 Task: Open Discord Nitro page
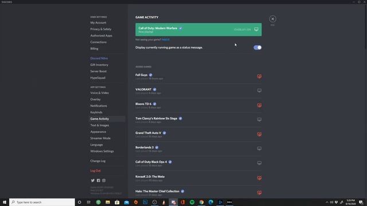click(99, 58)
